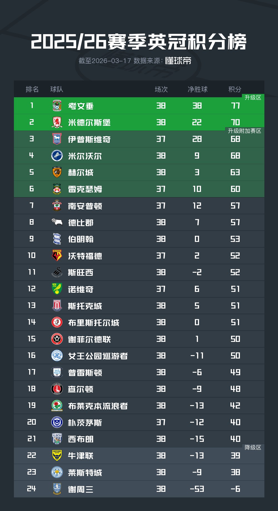Click the 积分 column header
Screen dimensions: 278x511
(x=235, y=89)
